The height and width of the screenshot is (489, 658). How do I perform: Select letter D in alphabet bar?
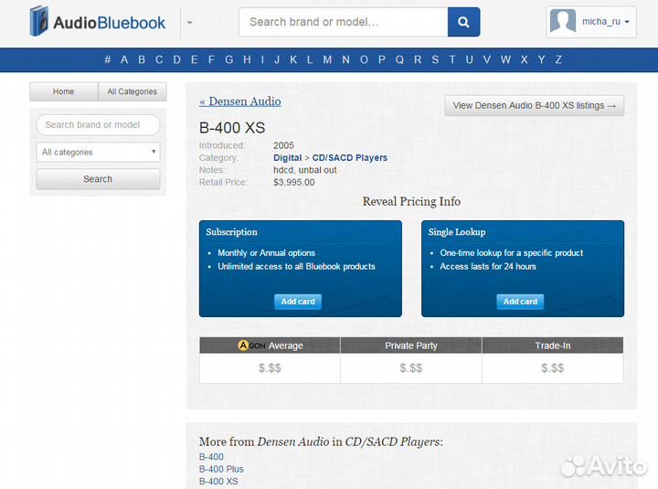click(177, 59)
